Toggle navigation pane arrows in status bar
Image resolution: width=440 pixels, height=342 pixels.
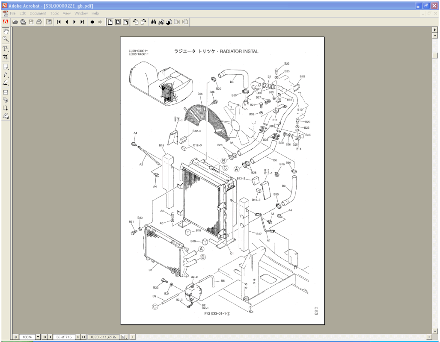(x=16, y=337)
